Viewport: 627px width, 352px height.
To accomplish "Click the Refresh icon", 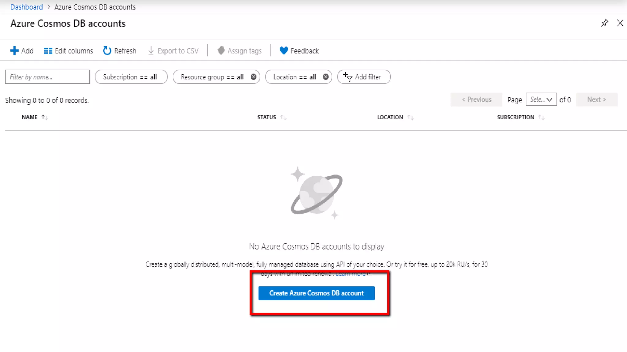I will point(107,51).
